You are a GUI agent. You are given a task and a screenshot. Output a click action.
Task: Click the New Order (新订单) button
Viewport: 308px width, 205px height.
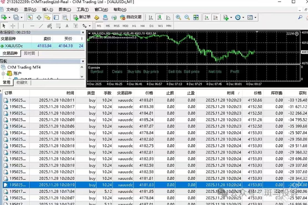pyautogui.click(x=82, y=17)
